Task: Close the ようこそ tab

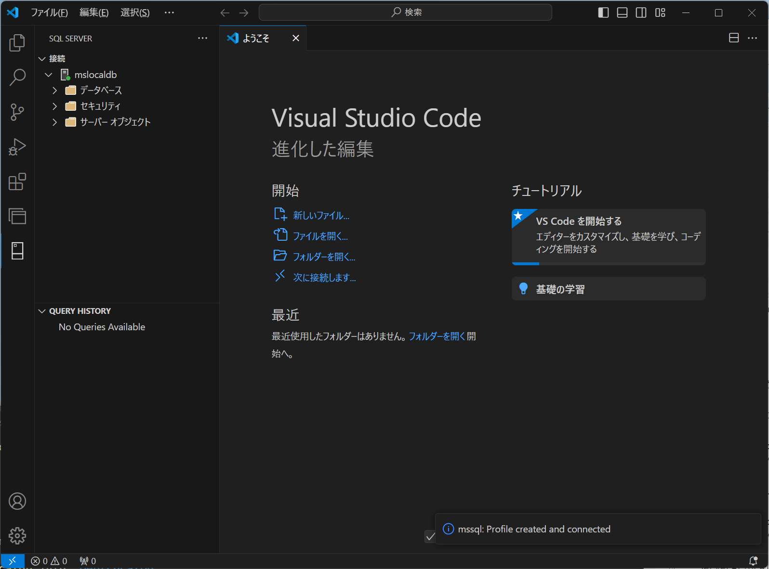Action: [x=296, y=38]
